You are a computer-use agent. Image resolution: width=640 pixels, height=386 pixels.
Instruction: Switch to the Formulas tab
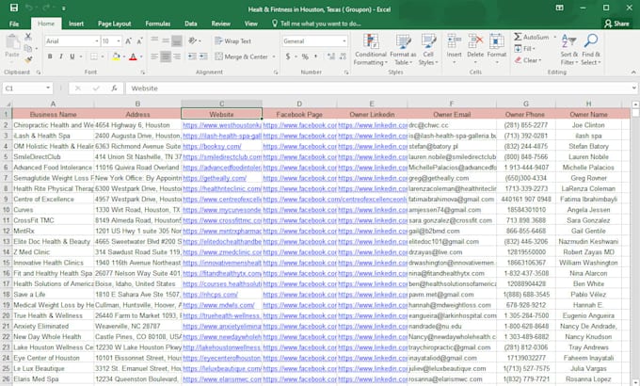coord(158,24)
